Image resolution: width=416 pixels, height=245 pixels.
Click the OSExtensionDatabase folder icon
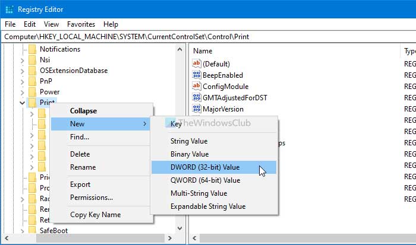[x=32, y=71]
